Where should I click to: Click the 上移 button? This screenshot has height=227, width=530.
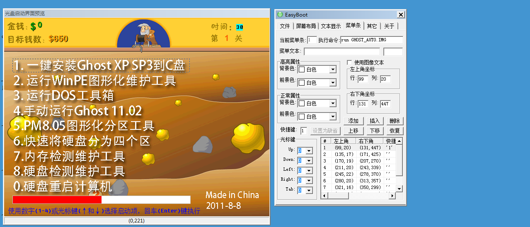(x=353, y=131)
